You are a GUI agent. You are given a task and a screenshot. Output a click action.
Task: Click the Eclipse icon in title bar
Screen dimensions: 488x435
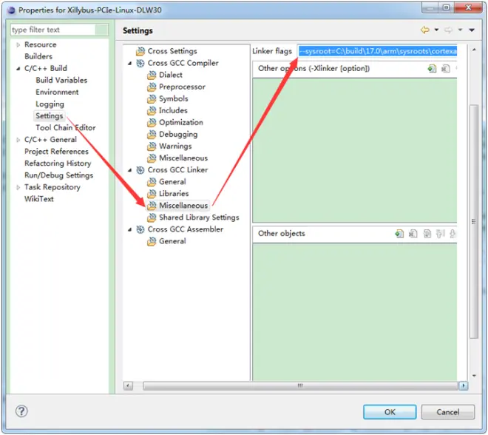(x=11, y=10)
